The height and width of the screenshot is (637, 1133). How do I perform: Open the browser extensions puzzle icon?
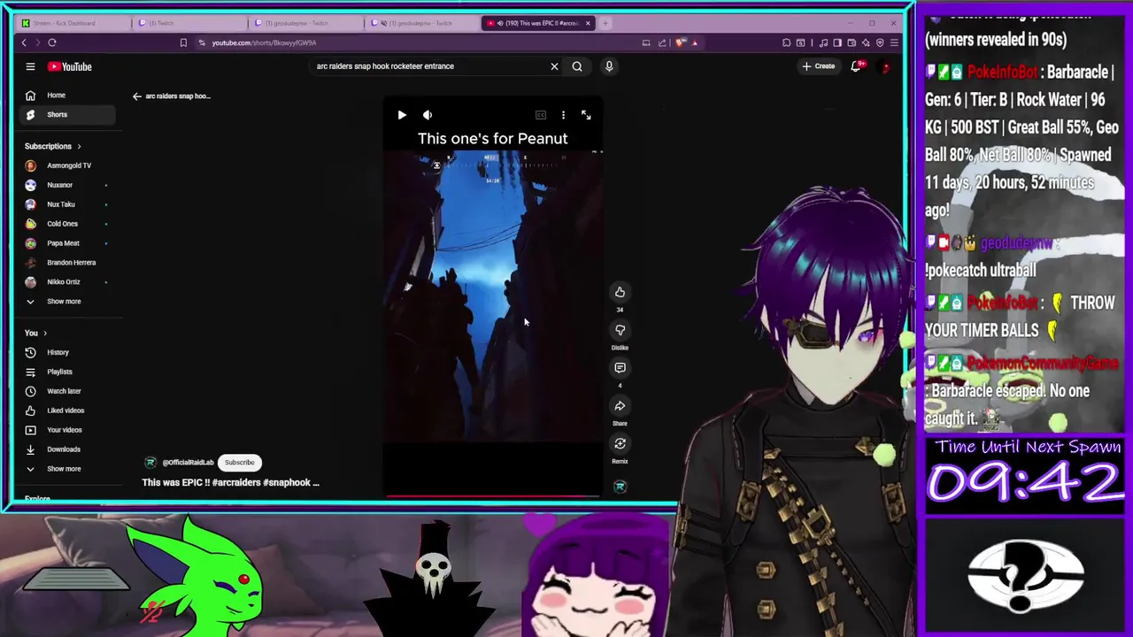pos(786,42)
